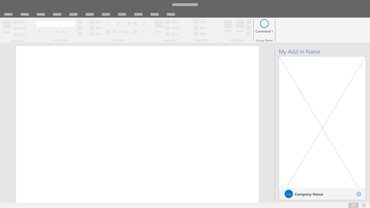370x208 pixels.
Task: Toggle the third option in the alignment row
Action: [x=121, y=32]
